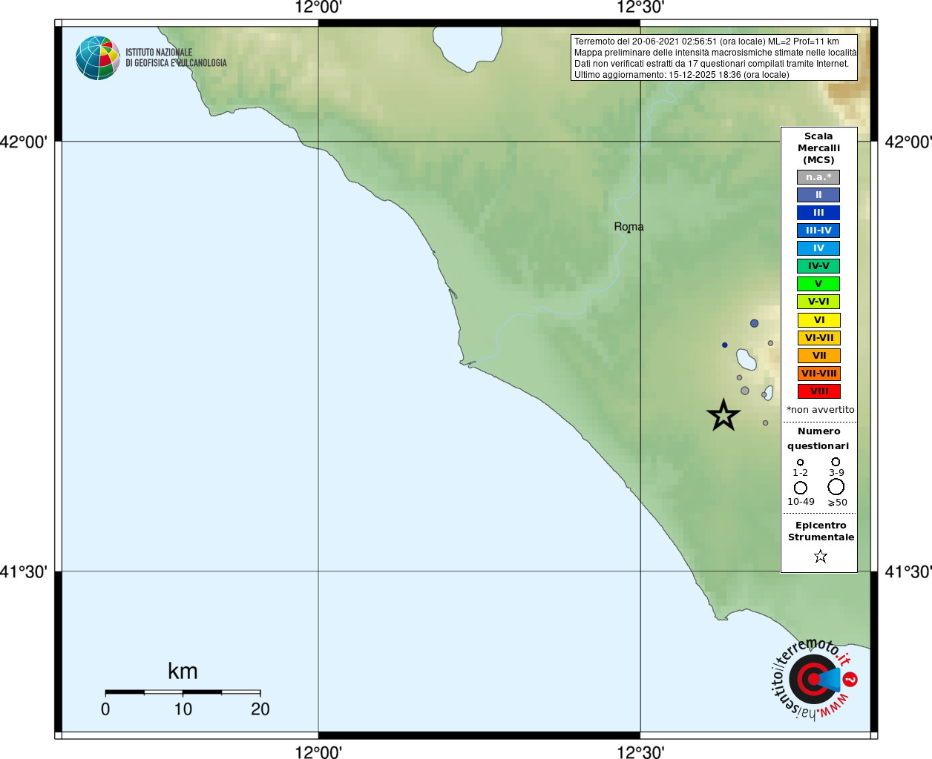Click the 'Numero questionari' legend heading
The width and height of the screenshot is (932, 759).
(818, 439)
